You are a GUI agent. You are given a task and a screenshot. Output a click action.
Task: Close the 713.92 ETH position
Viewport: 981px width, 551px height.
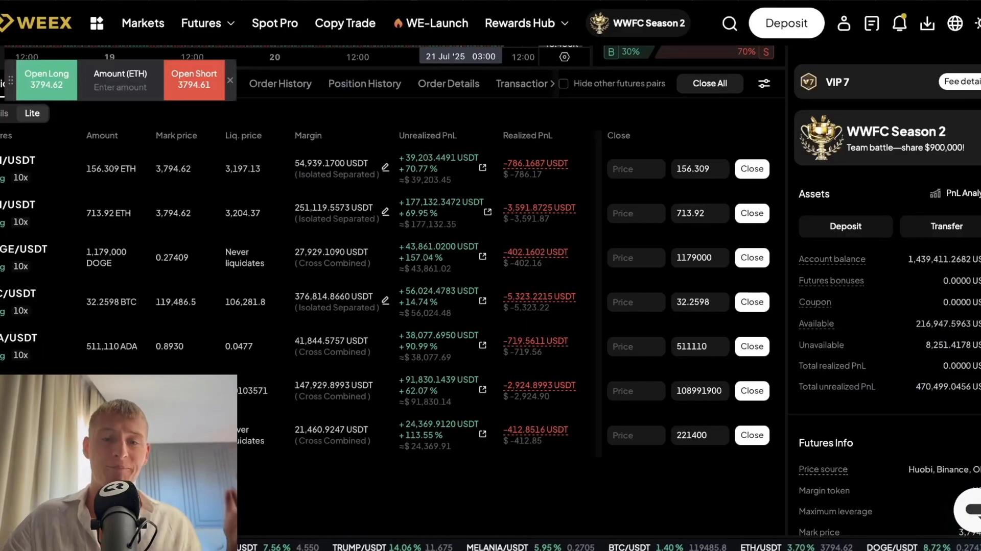coord(752,213)
